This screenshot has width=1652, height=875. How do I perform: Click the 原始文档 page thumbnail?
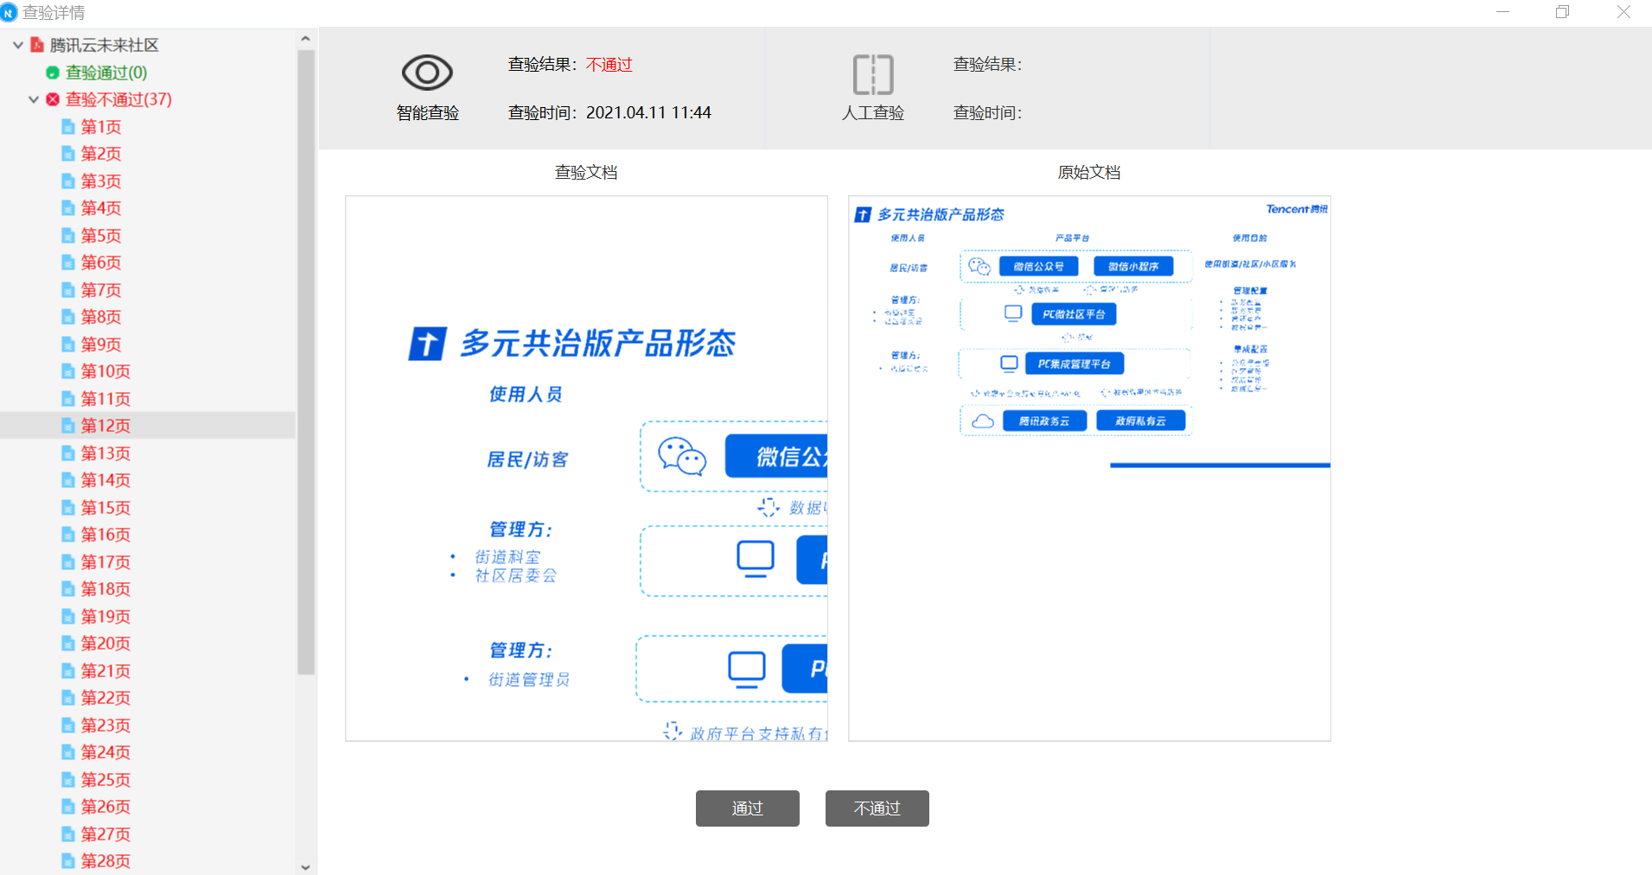click(1089, 469)
